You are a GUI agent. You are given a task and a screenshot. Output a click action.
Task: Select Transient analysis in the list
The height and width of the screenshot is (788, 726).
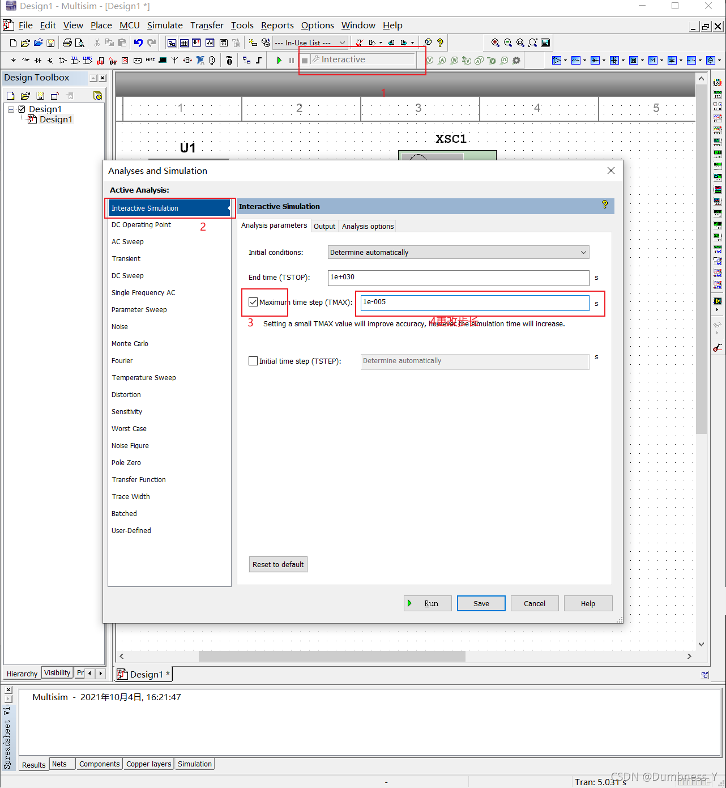coord(126,258)
